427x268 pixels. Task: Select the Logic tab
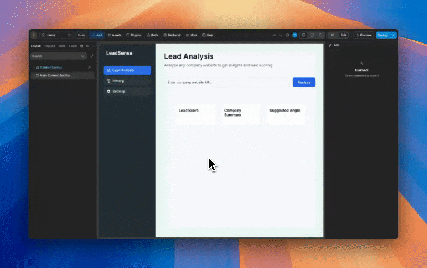coord(73,46)
